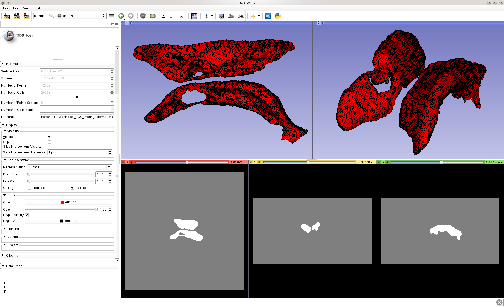Image resolution: width=504 pixels, height=307 pixels.
Task: Toggle the crosshair icon in toolbar
Action: click(x=253, y=16)
